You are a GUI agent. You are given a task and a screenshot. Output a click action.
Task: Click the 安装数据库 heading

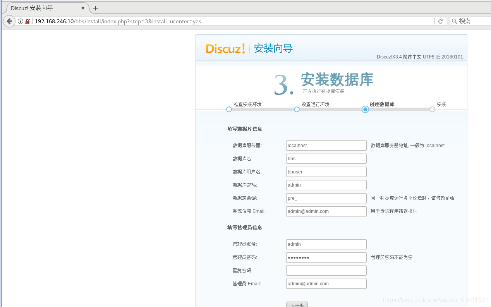coord(337,79)
